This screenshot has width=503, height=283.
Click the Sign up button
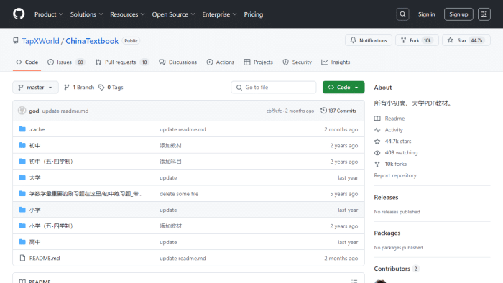pos(458,14)
